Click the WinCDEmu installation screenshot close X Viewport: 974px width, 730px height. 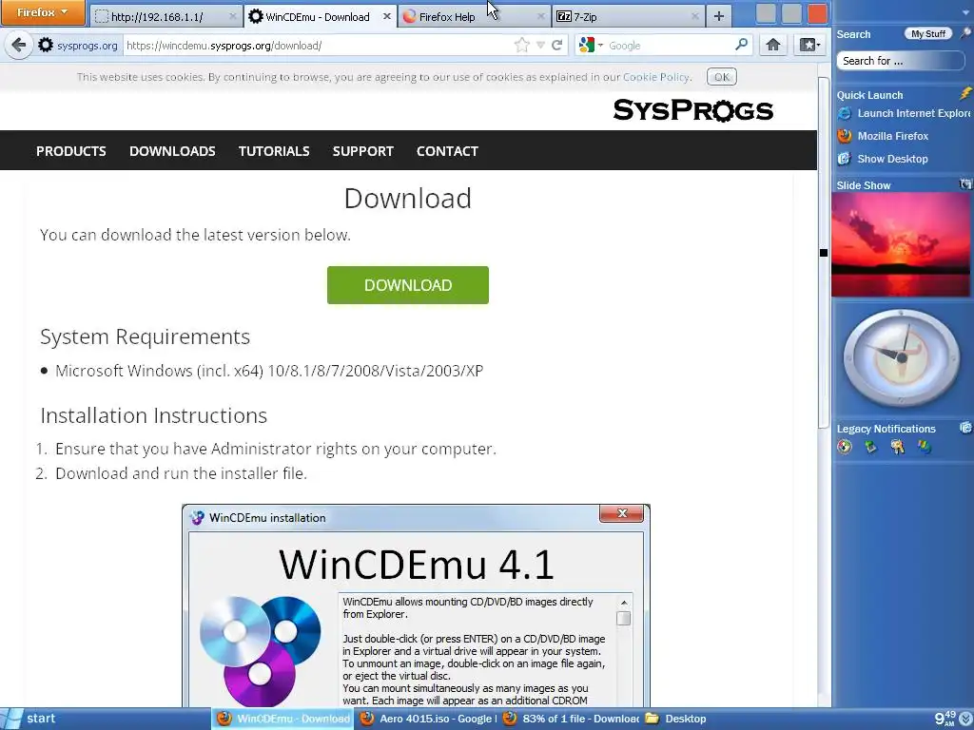[x=622, y=513]
